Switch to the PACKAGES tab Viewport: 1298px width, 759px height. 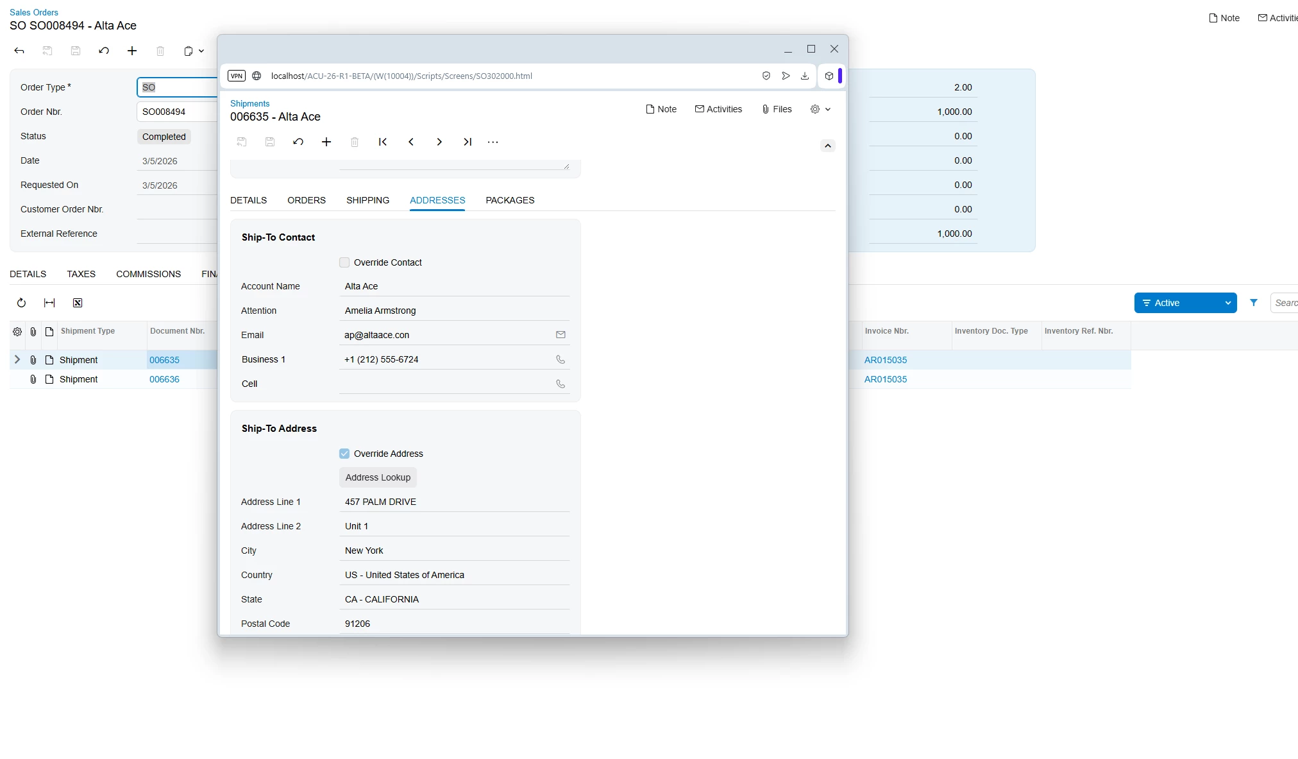(x=510, y=200)
